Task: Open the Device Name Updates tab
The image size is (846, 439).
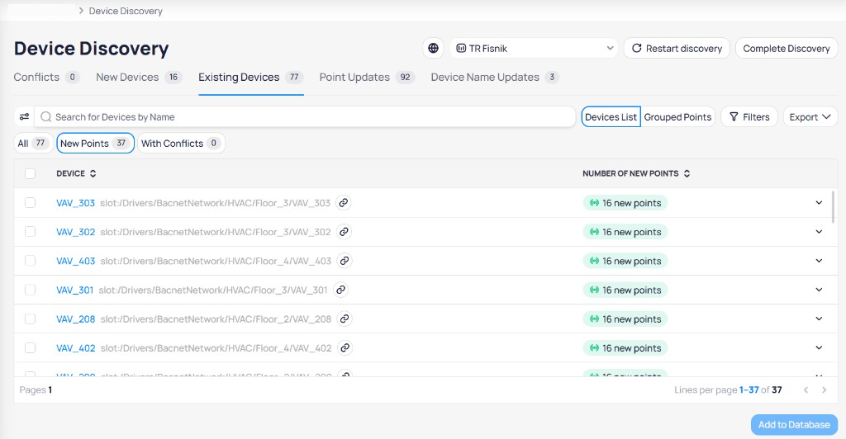Action: [495, 77]
